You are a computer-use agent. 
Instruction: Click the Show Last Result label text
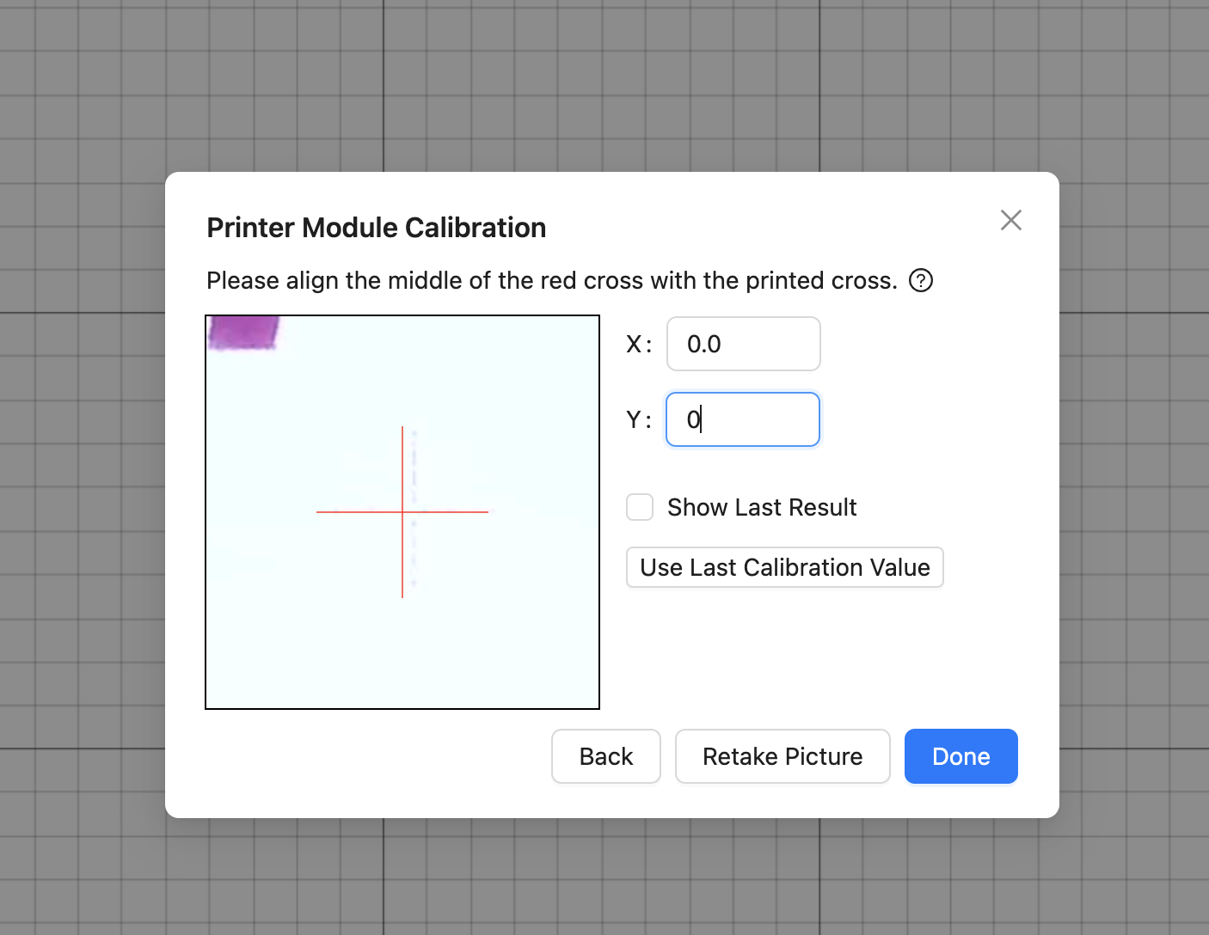tap(762, 508)
